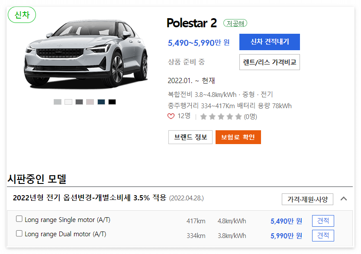Click the 5,490만 원 price
This screenshot has height=254, width=361.
tap(286, 221)
